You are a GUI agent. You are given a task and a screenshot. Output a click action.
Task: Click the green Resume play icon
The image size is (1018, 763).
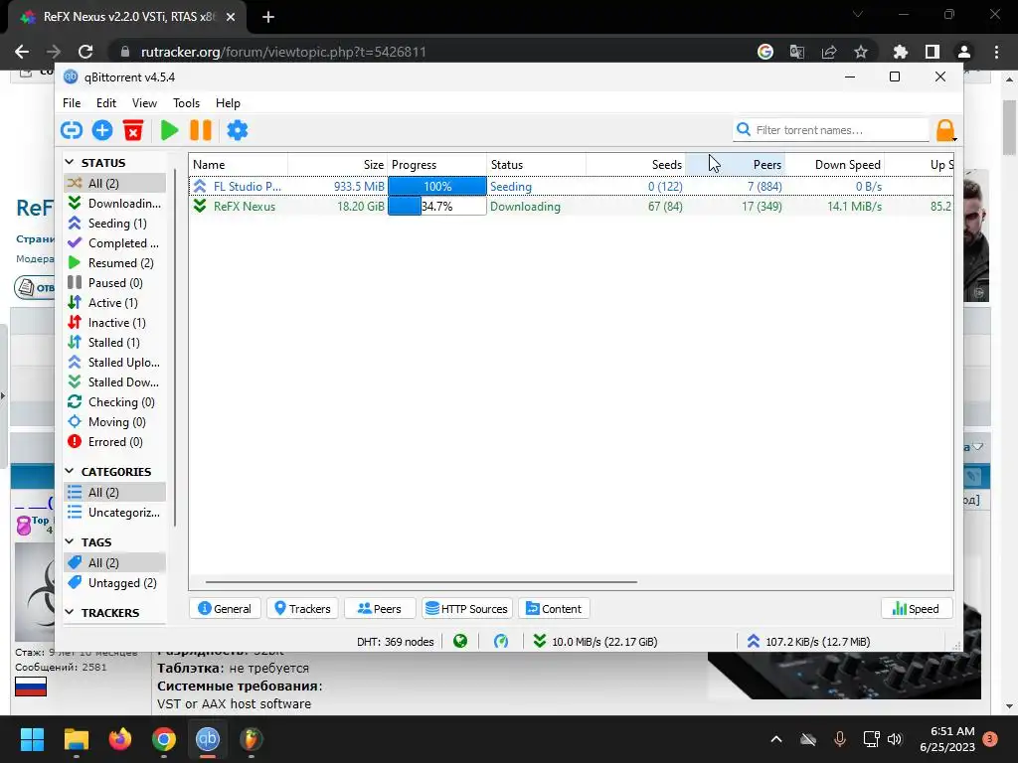(x=169, y=130)
